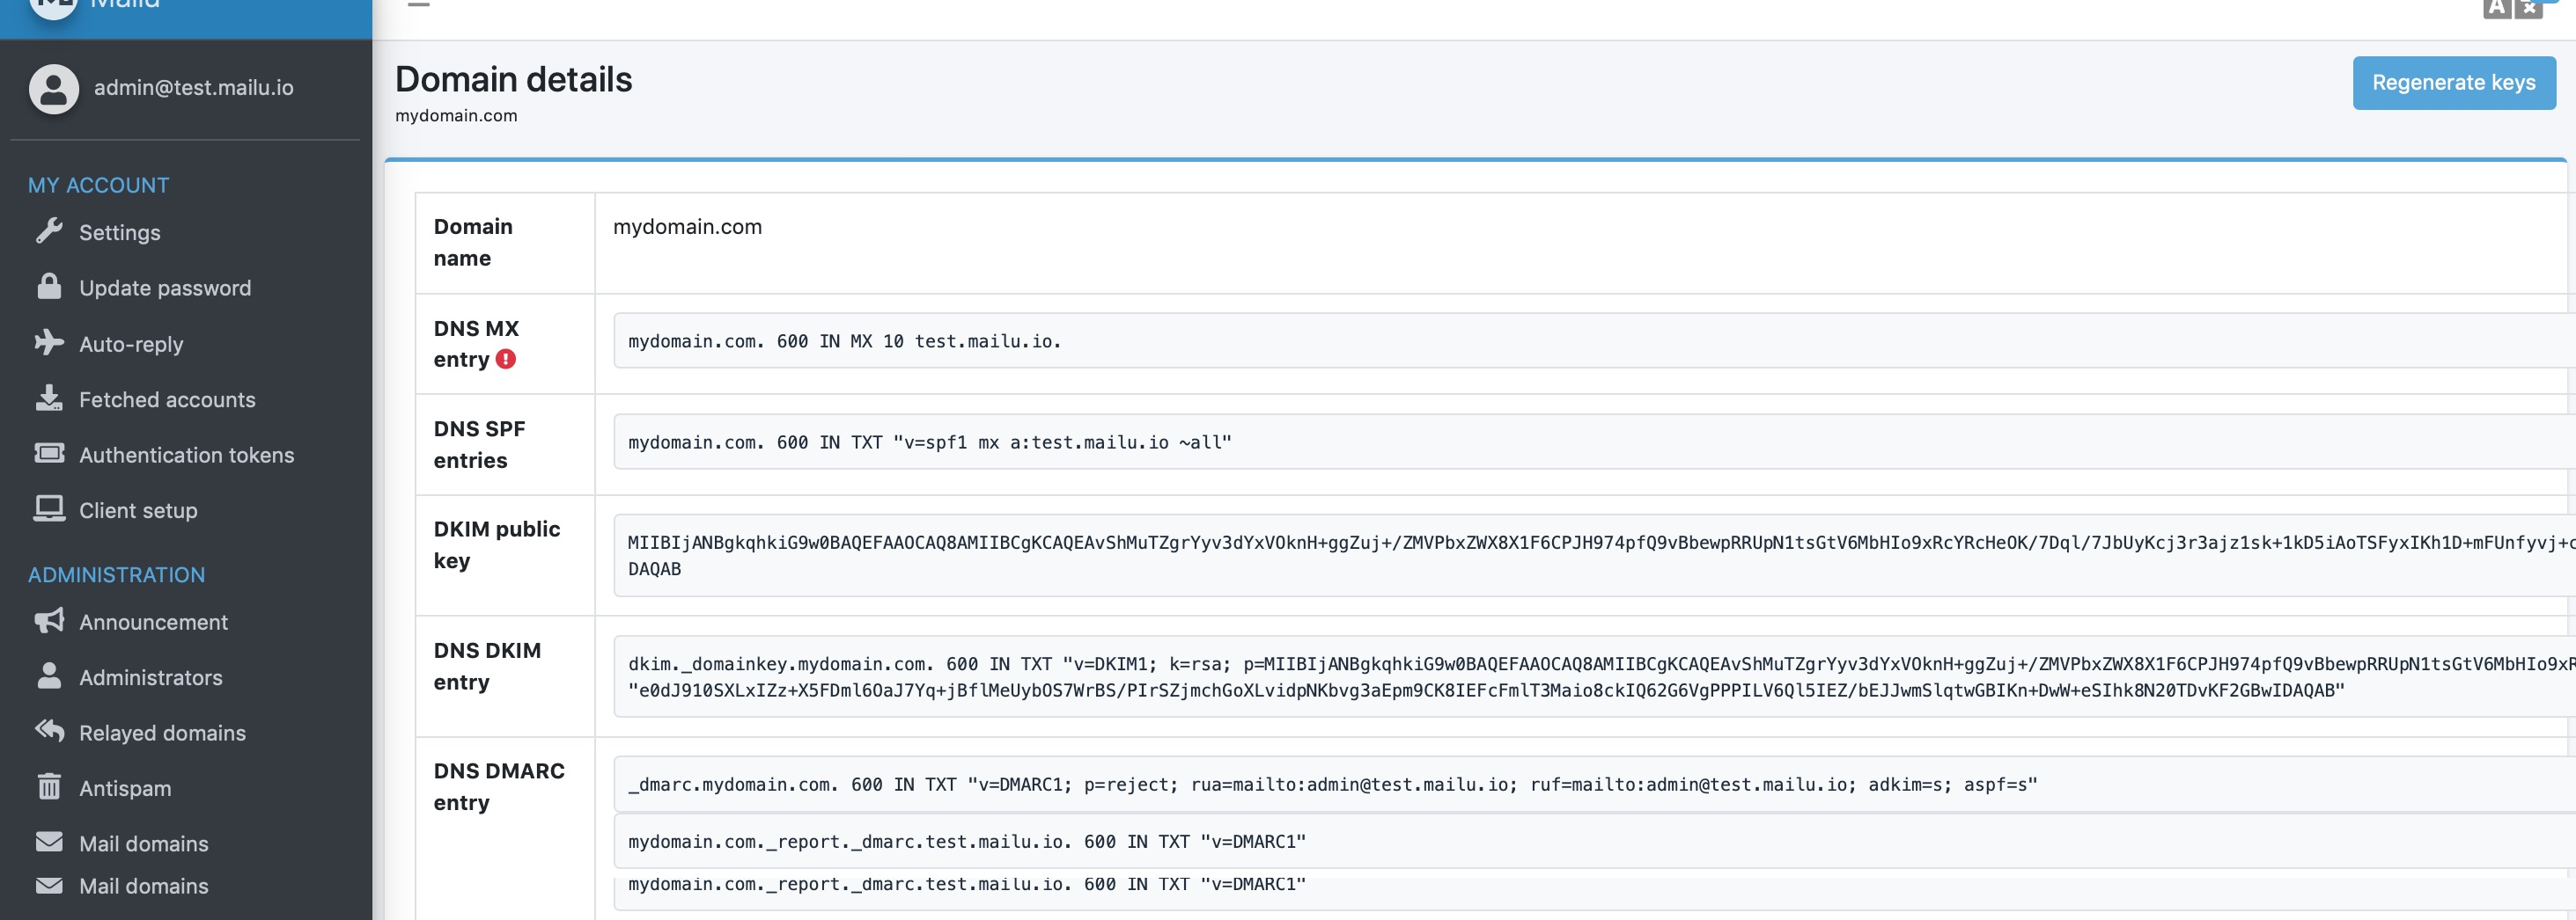Click the Announcement megaphone icon
This screenshot has height=920, width=2576.
(49, 621)
